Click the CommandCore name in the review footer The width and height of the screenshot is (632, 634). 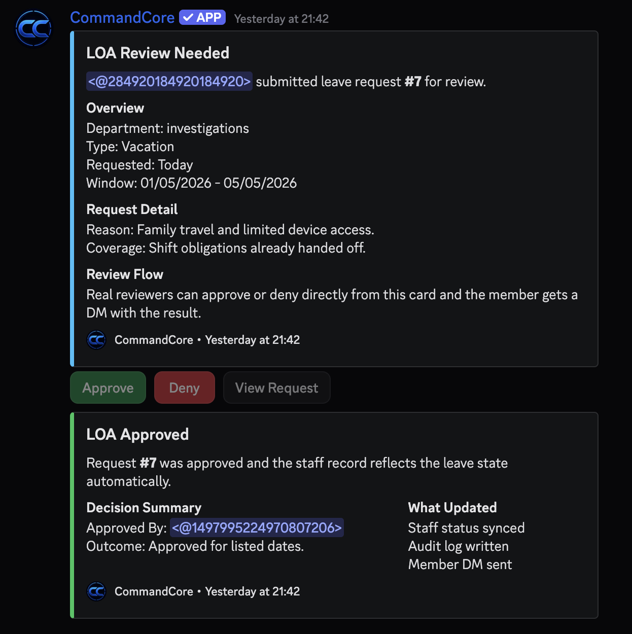click(x=153, y=340)
